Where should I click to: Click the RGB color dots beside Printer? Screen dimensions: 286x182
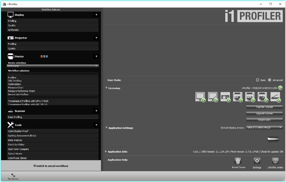pyautogui.click(x=44, y=56)
